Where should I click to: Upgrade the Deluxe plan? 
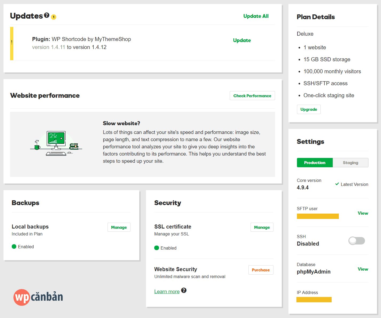(x=309, y=109)
